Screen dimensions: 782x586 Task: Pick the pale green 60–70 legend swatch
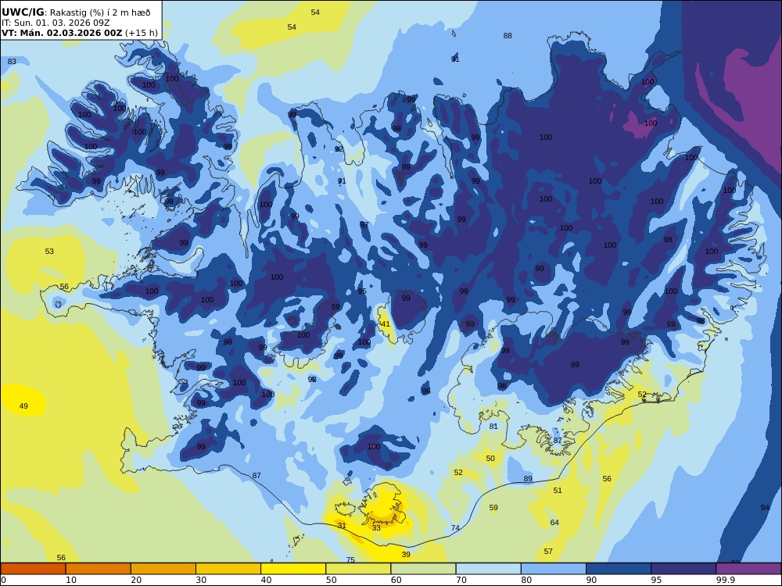click(423, 569)
